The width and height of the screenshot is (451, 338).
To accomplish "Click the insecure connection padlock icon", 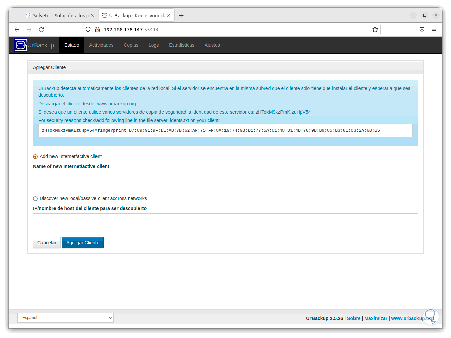I will coord(98,29).
